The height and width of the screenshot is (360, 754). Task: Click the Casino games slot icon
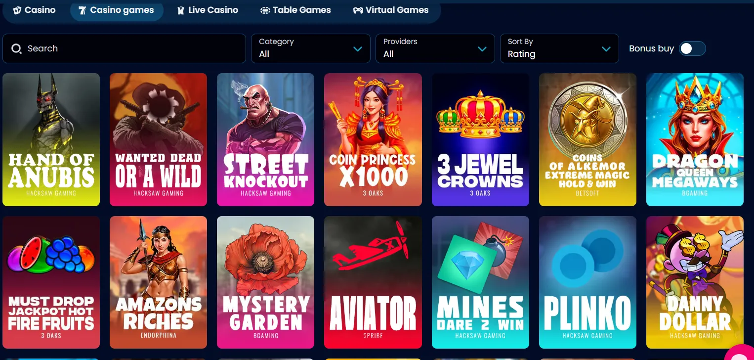click(x=82, y=10)
